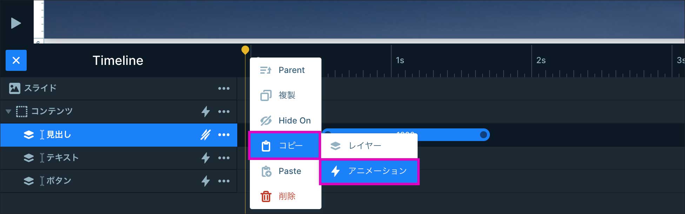This screenshot has width=685, height=214.
Task: Choose Parent from the context menu
Action: (x=285, y=70)
